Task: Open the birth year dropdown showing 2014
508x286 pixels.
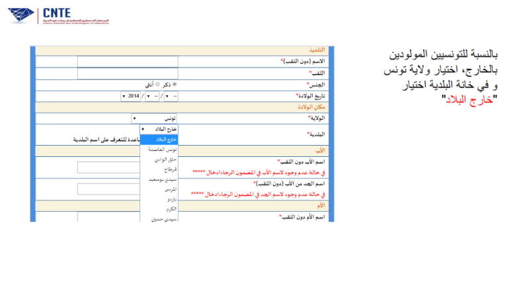Action: (130, 96)
